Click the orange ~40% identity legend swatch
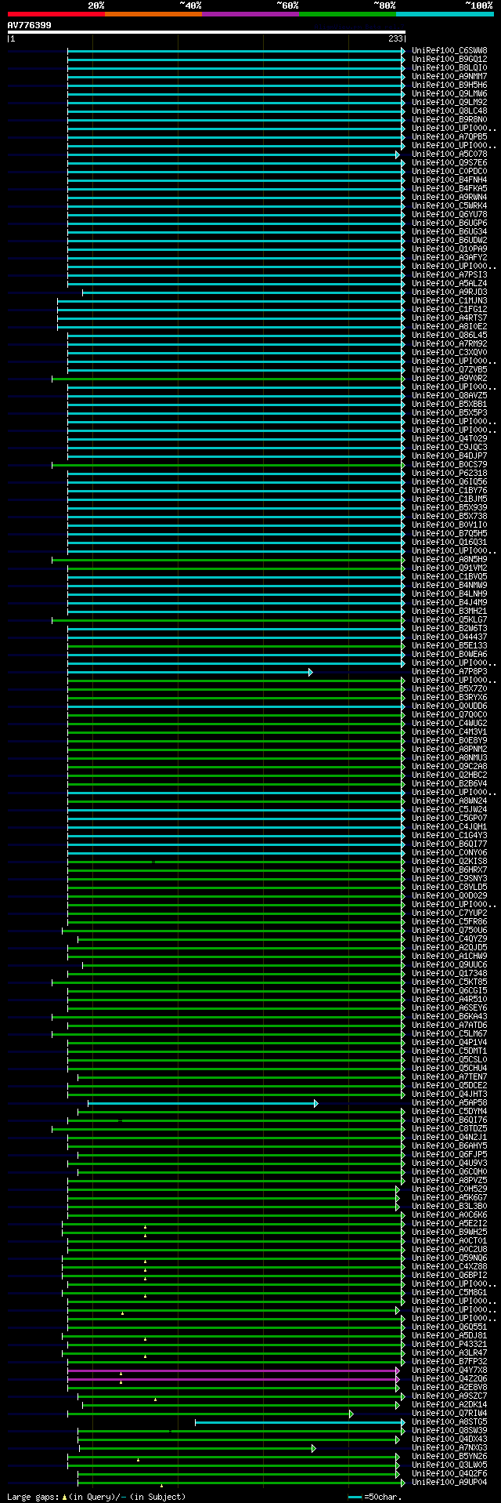Screen dimensions: 501x1503 [153, 14]
